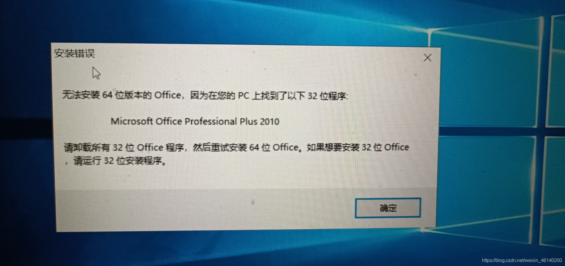Screen dimensions: 565x266
Task: Click the word Microsoft in the program name
Action: pos(132,121)
